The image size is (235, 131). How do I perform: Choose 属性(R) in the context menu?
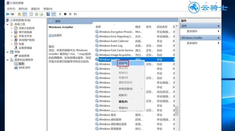coord(128,101)
